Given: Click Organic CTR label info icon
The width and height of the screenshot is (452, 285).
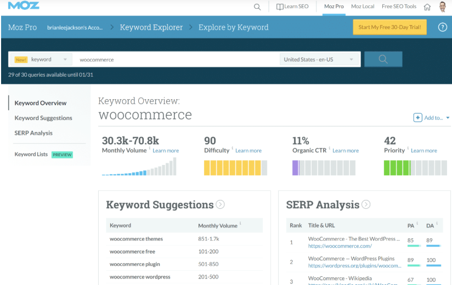Looking at the screenshot, I should click(x=330, y=149).
